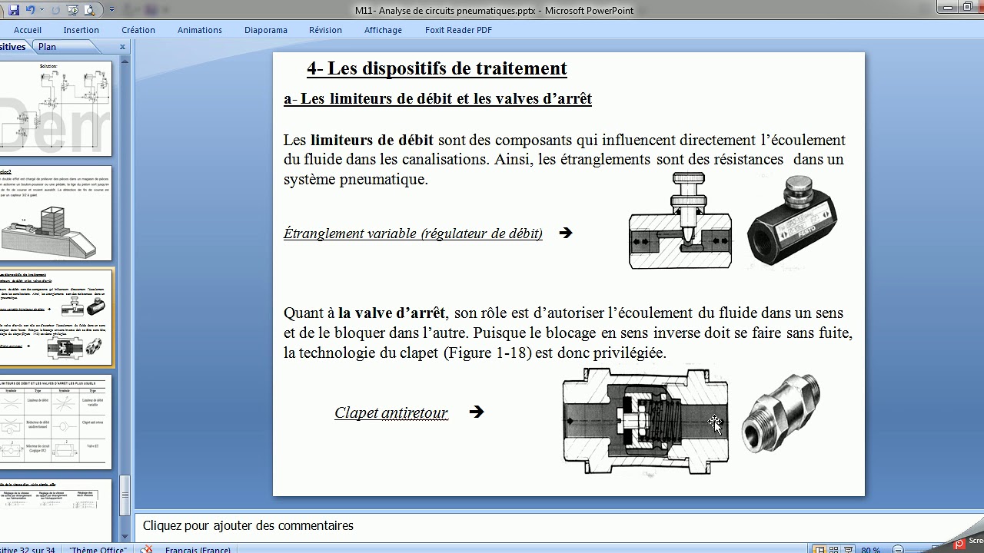Click the thumbnail pane vertical scrollbar handle

point(125,496)
